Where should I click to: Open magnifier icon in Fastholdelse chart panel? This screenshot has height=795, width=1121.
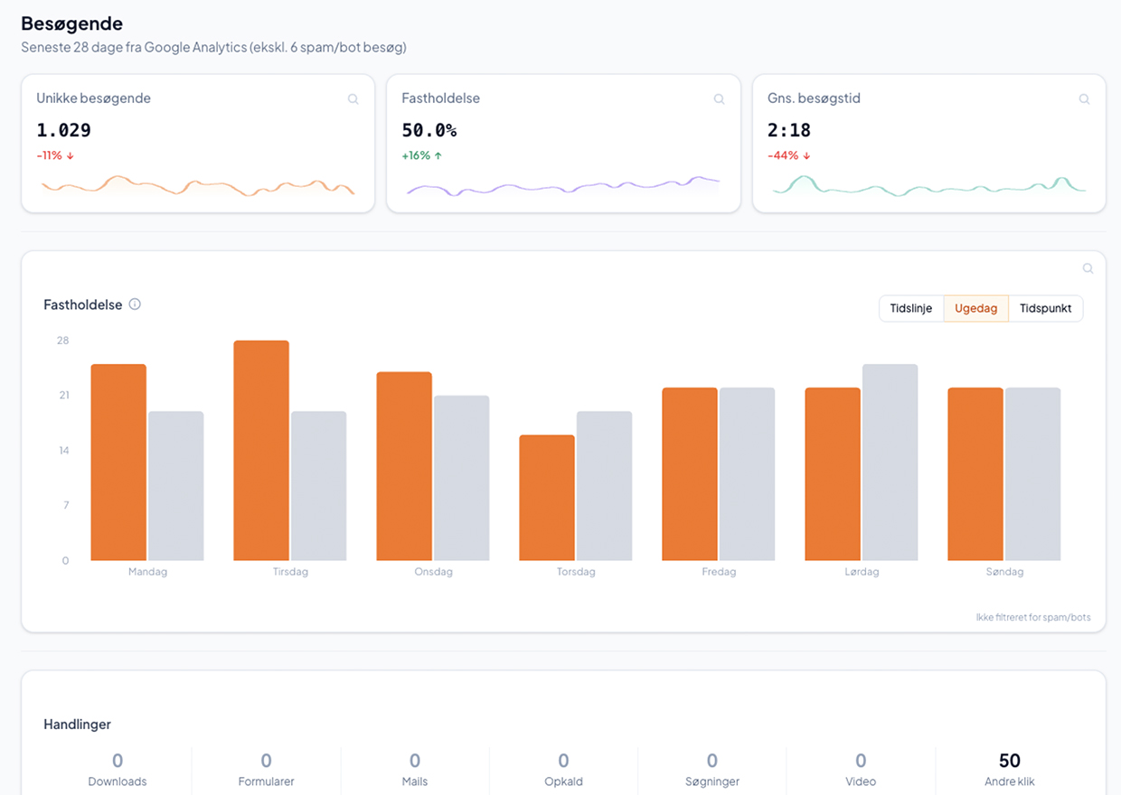[x=1088, y=268]
